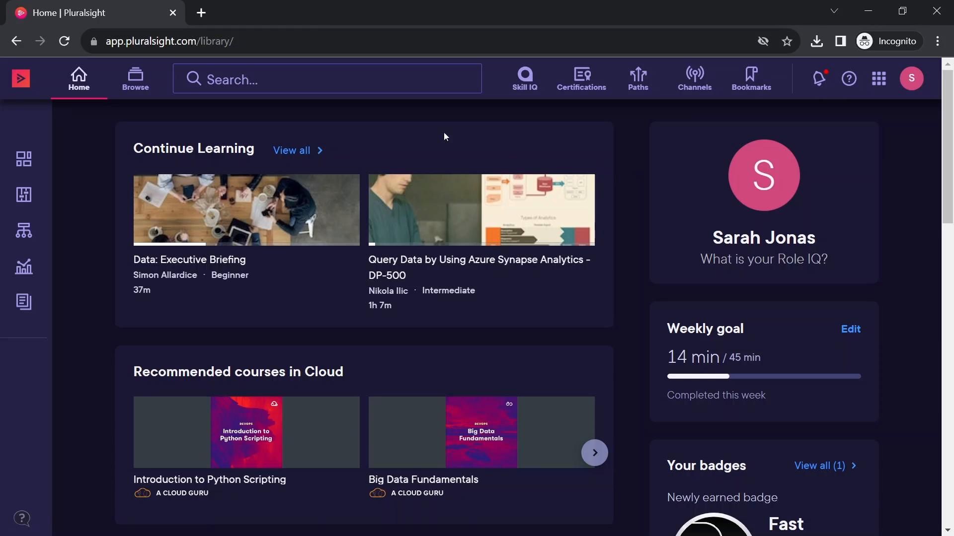Open Introduction to Python Scripting thumbnail
Image resolution: width=954 pixels, height=536 pixels.
(x=246, y=432)
